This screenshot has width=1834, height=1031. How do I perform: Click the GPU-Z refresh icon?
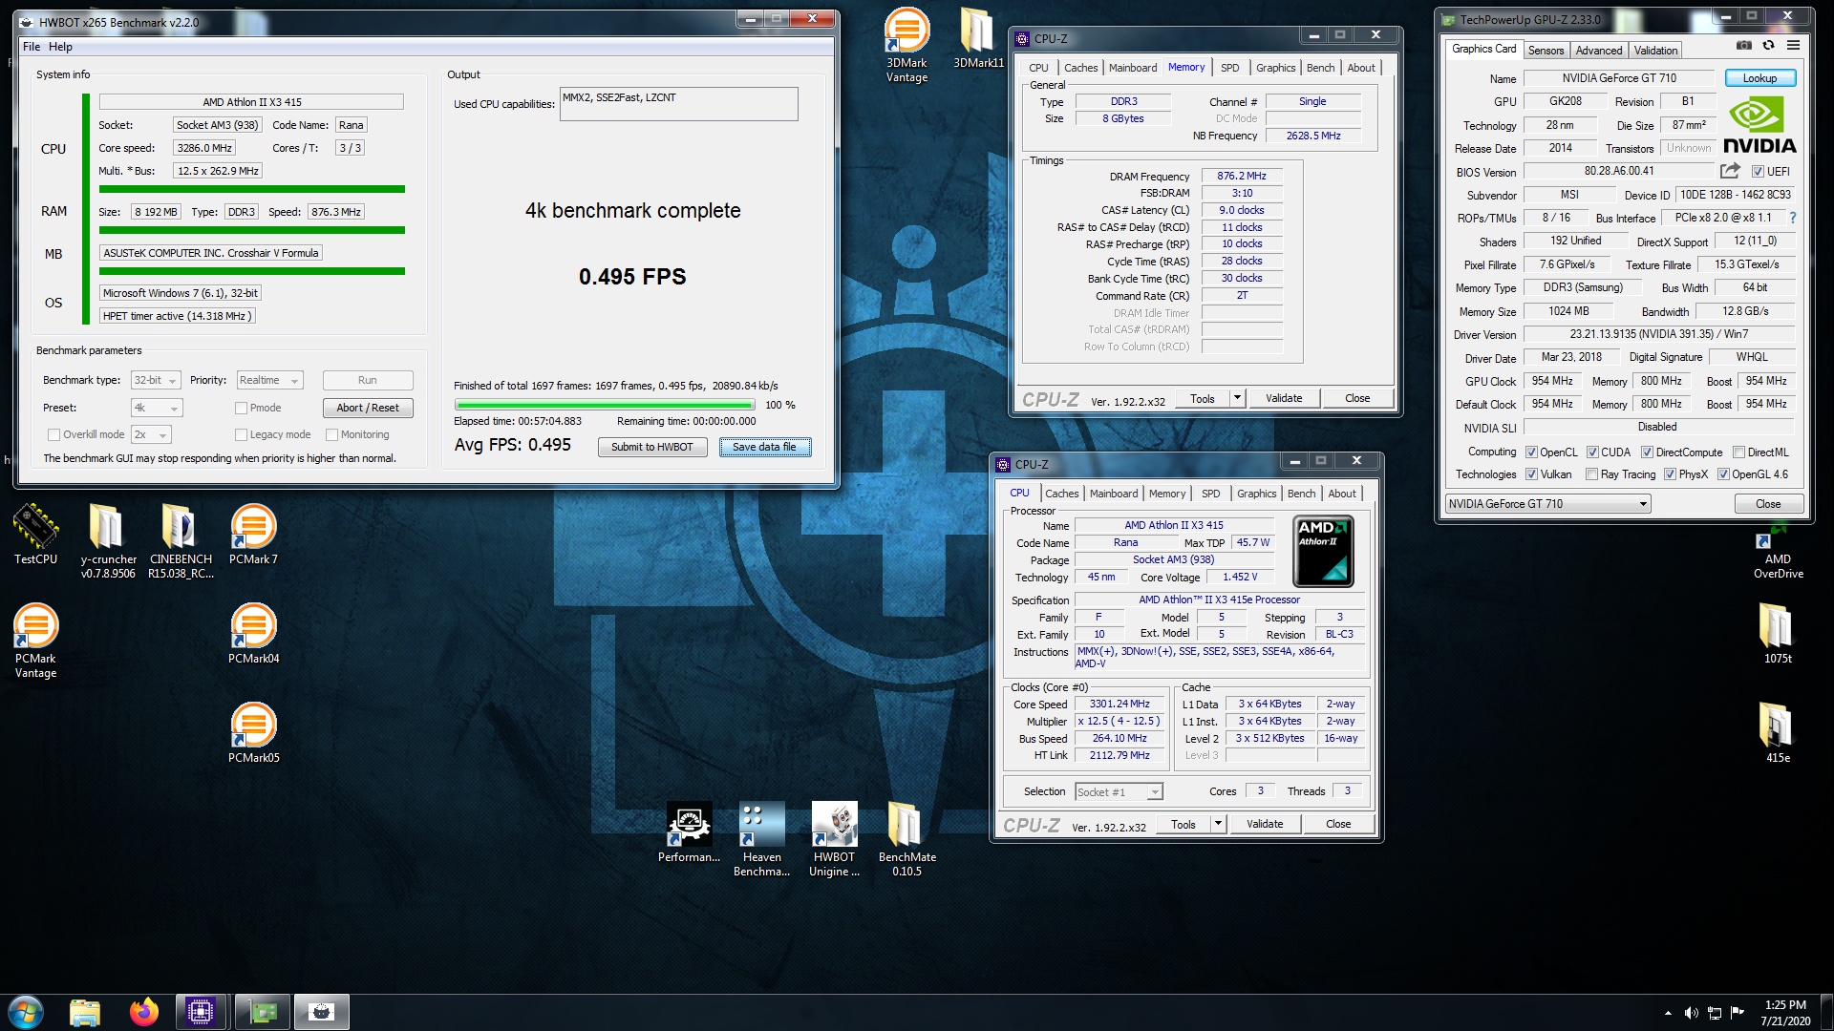(1768, 45)
